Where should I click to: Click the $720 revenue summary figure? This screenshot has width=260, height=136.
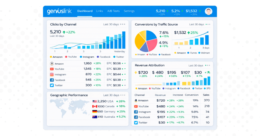click(143, 73)
